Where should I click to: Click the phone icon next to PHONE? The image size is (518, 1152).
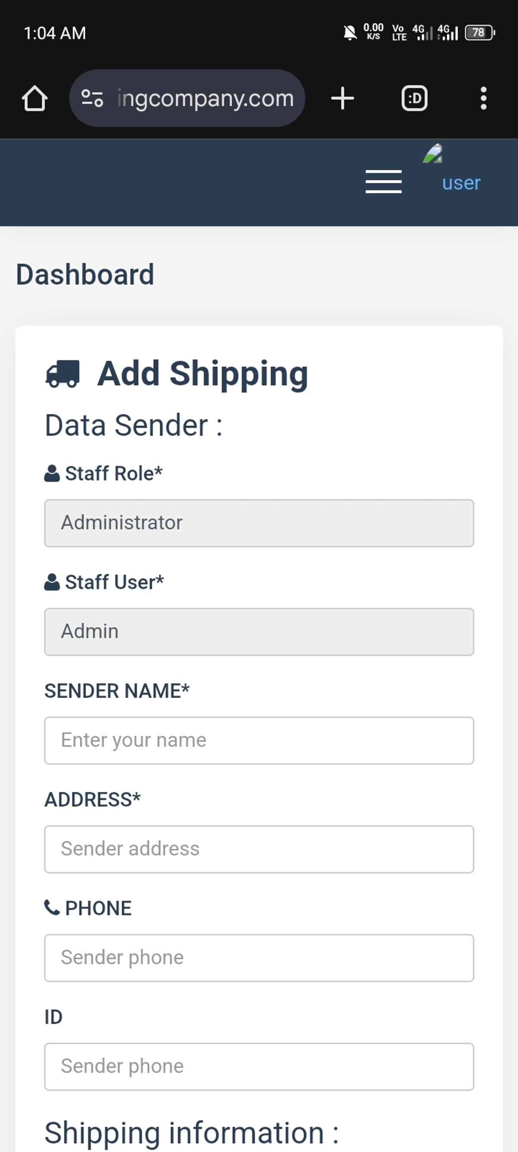pos(52,908)
